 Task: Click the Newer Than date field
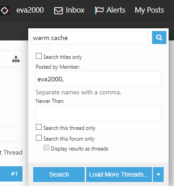click(98, 113)
